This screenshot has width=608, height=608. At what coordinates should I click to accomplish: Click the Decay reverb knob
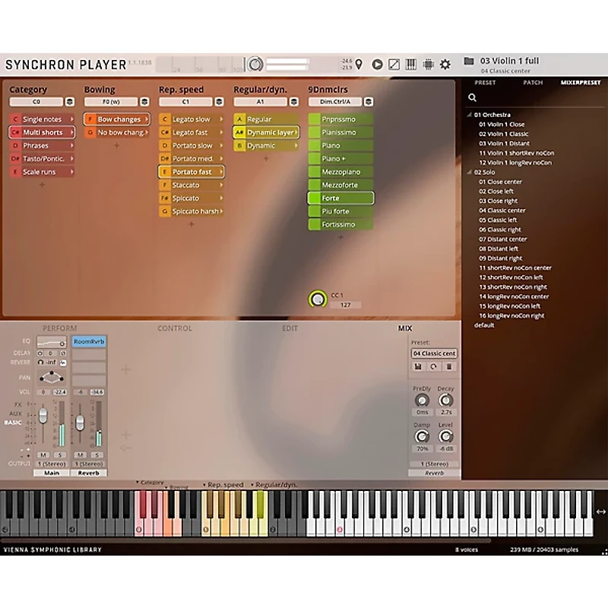coord(446,401)
